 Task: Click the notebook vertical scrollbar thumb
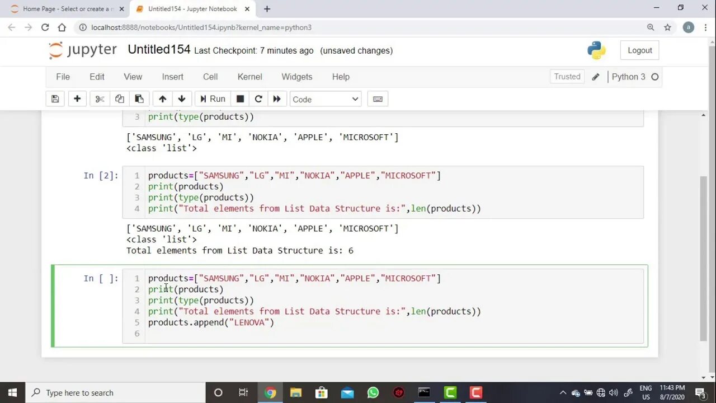[704, 257]
